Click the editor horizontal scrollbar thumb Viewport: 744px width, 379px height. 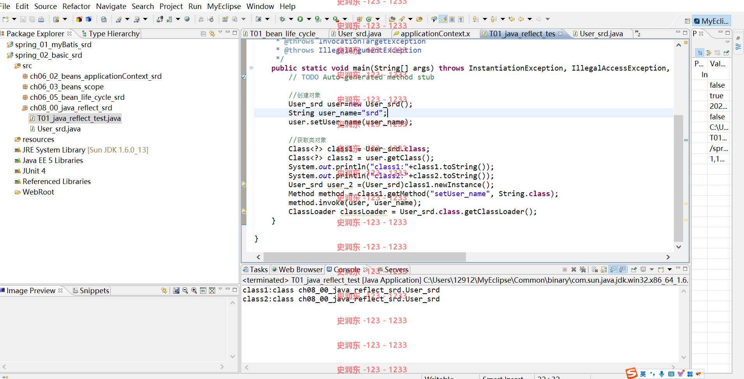click(x=365, y=257)
